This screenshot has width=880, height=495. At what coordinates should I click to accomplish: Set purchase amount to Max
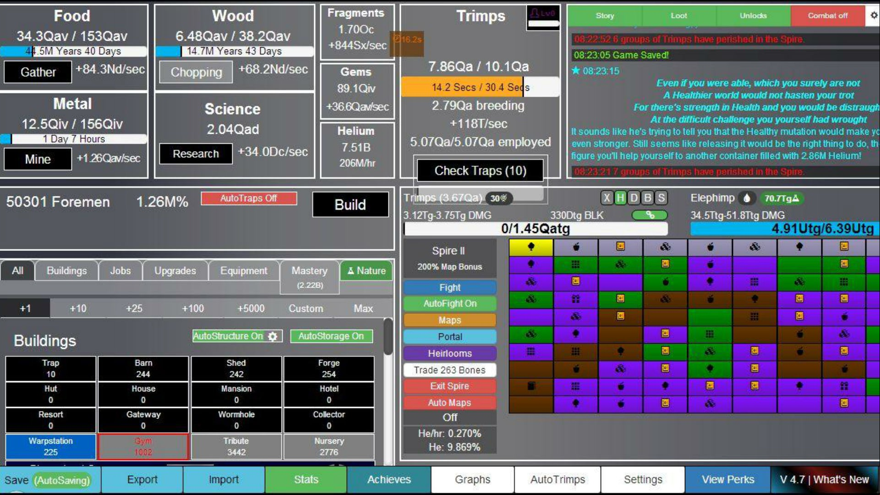[x=363, y=309]
